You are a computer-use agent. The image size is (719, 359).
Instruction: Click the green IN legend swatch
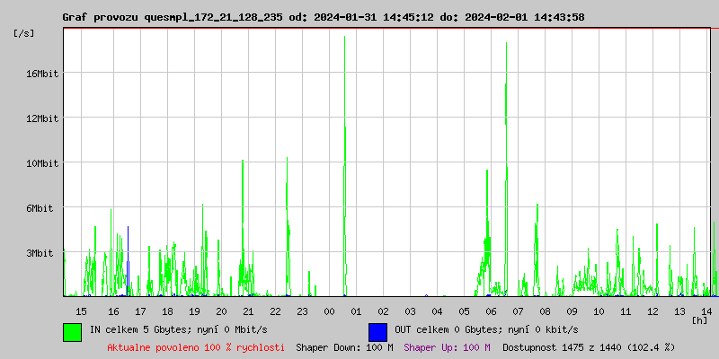[x=72, y=331]
